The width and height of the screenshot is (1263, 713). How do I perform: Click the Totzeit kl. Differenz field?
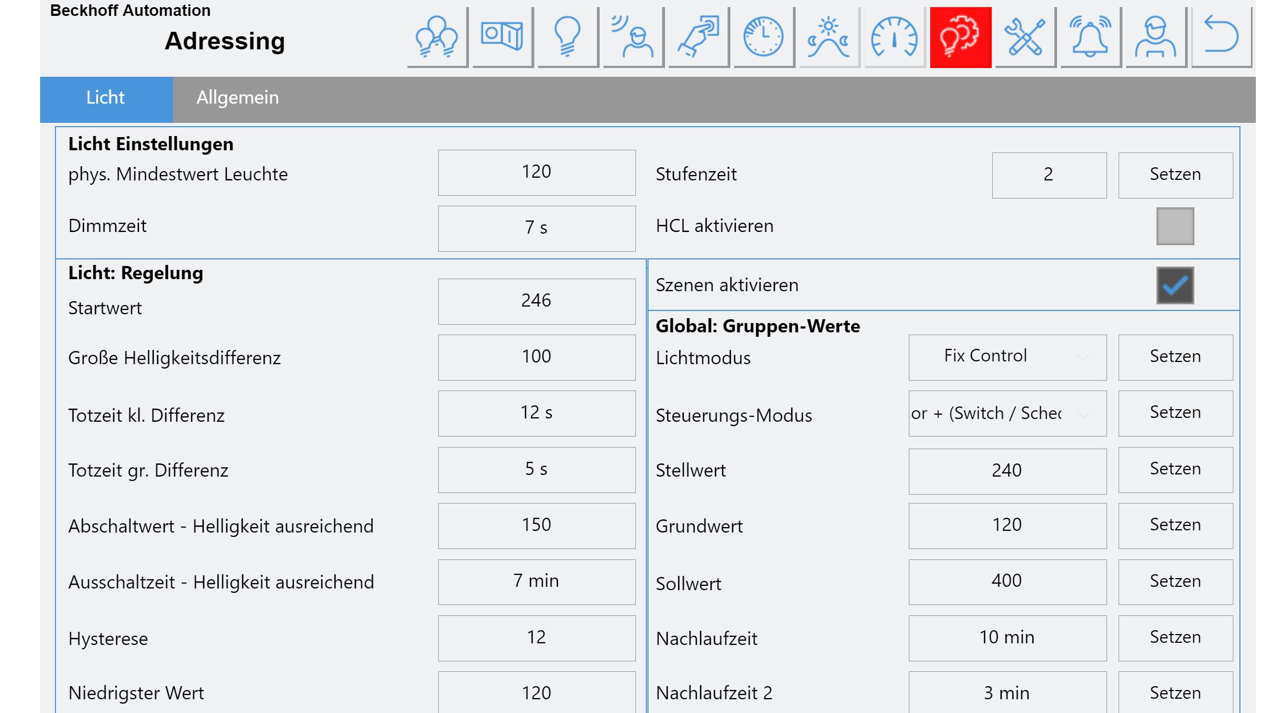537,414
